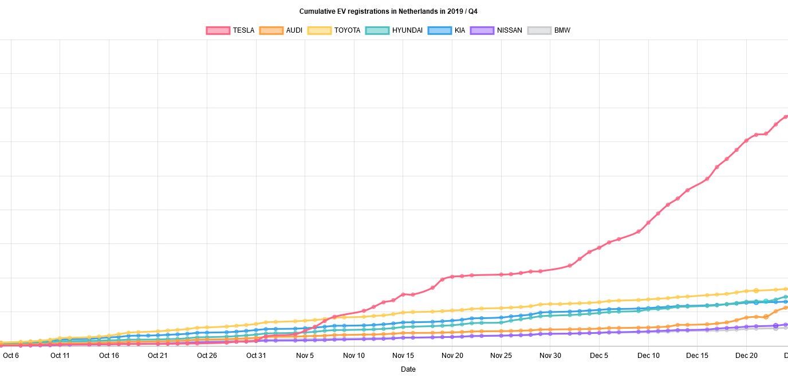788x390 pixels.
Task: Click the HYUNDAI legend label
Action: (x=408, y=30)
